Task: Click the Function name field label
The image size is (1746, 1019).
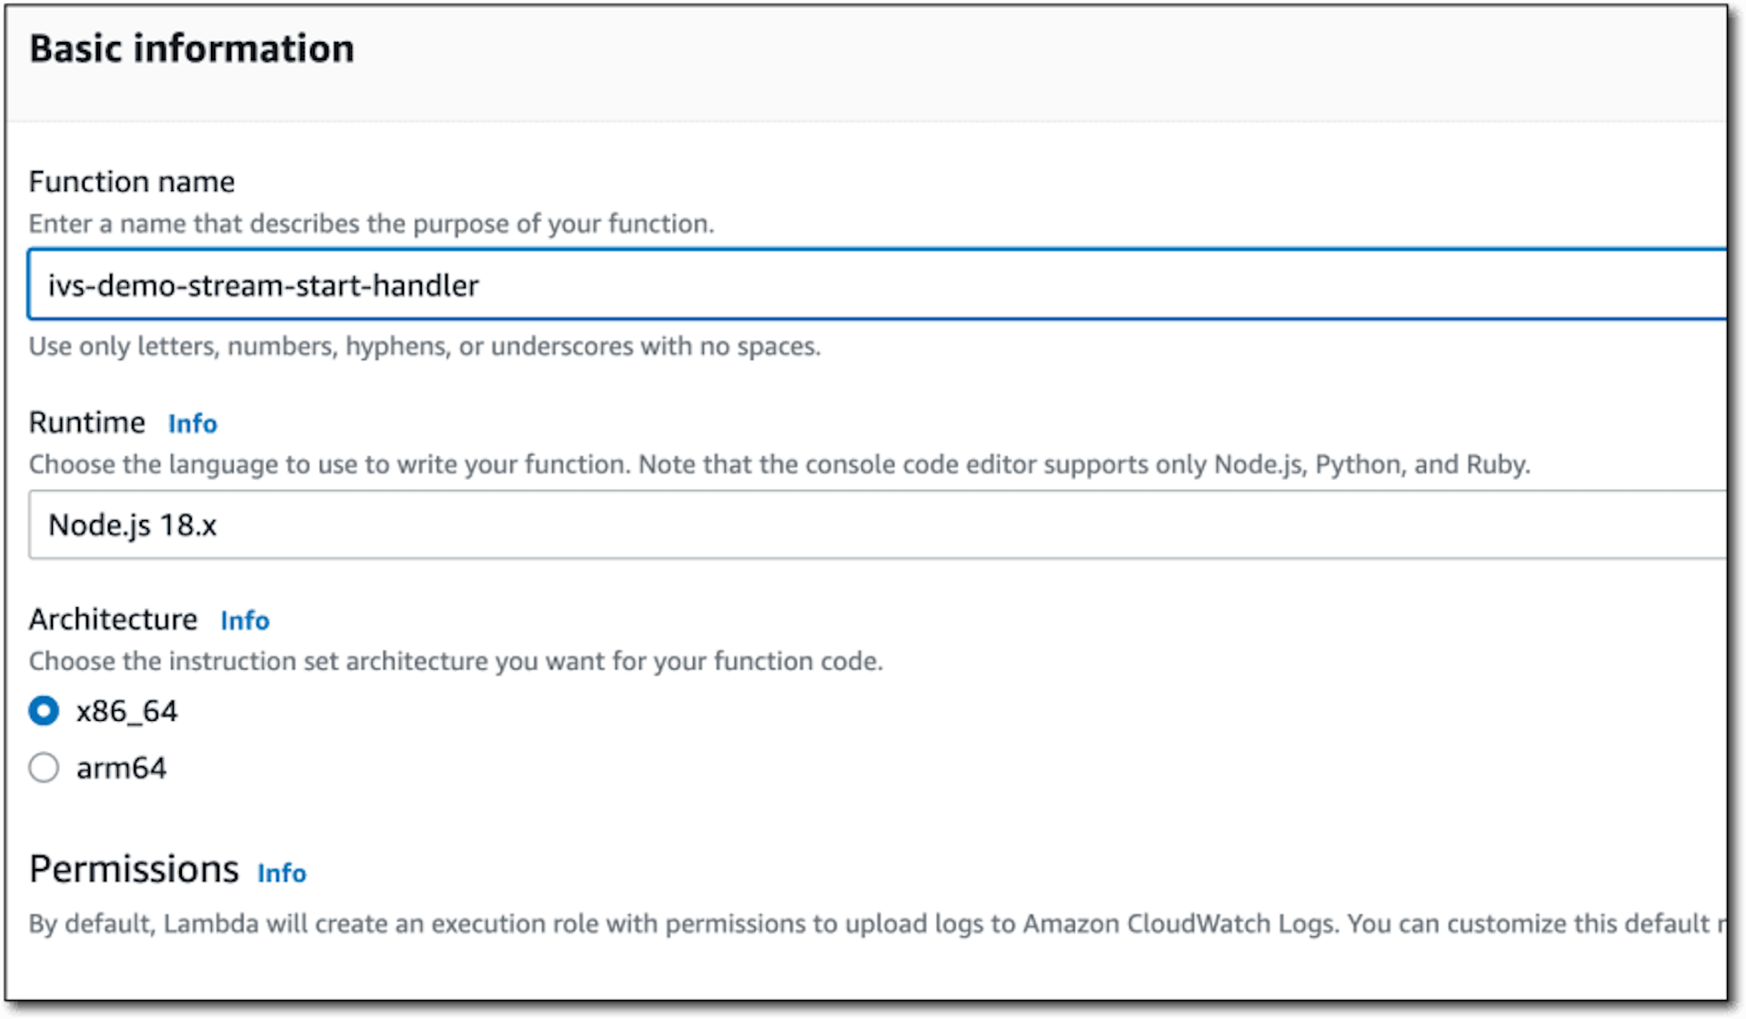Action: [x=132, y=182]
